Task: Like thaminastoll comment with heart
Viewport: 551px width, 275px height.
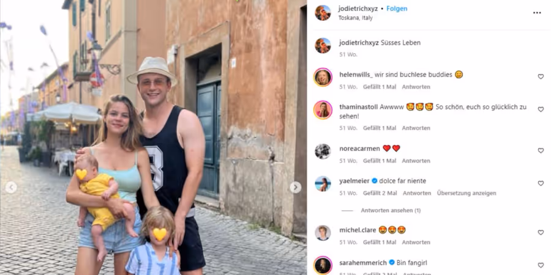Action: pyautogui.click(x=541, y=109)
